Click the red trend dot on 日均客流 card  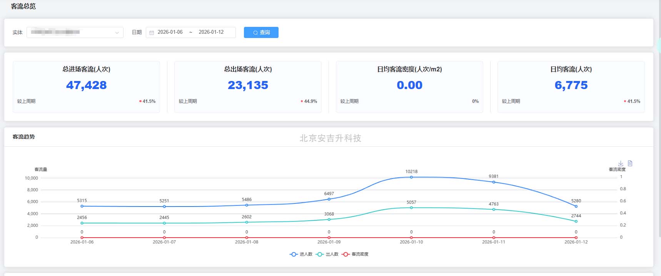(625, 101)
